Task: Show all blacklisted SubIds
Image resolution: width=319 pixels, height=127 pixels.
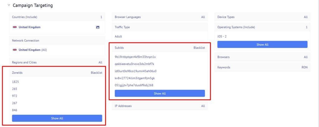Action: click(x=160, y=94)
